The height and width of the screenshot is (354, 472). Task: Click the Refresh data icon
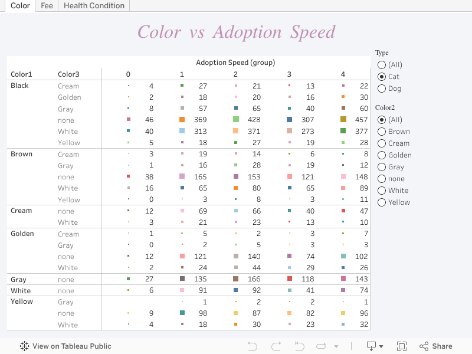[322, 346]
